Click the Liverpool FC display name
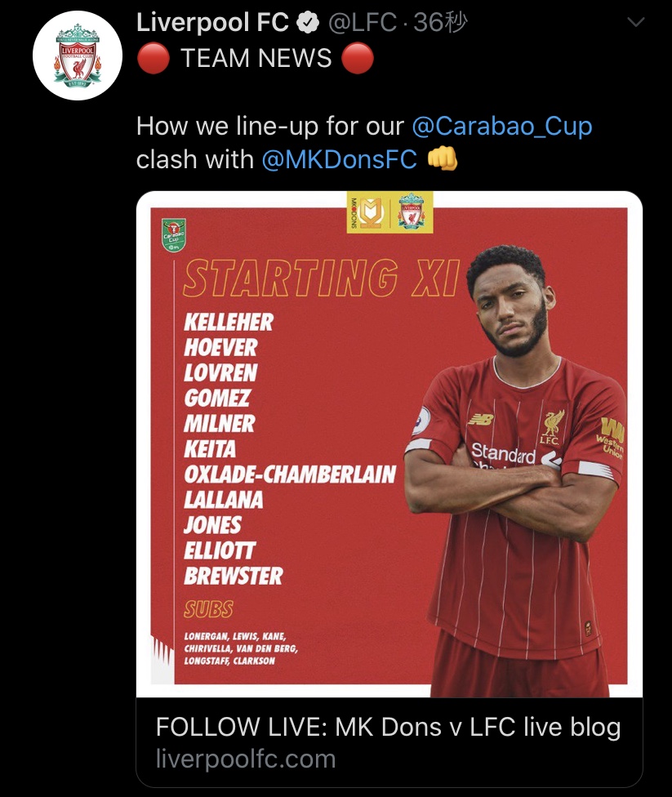This screenshot has width=672, height=797. (212, 24)
